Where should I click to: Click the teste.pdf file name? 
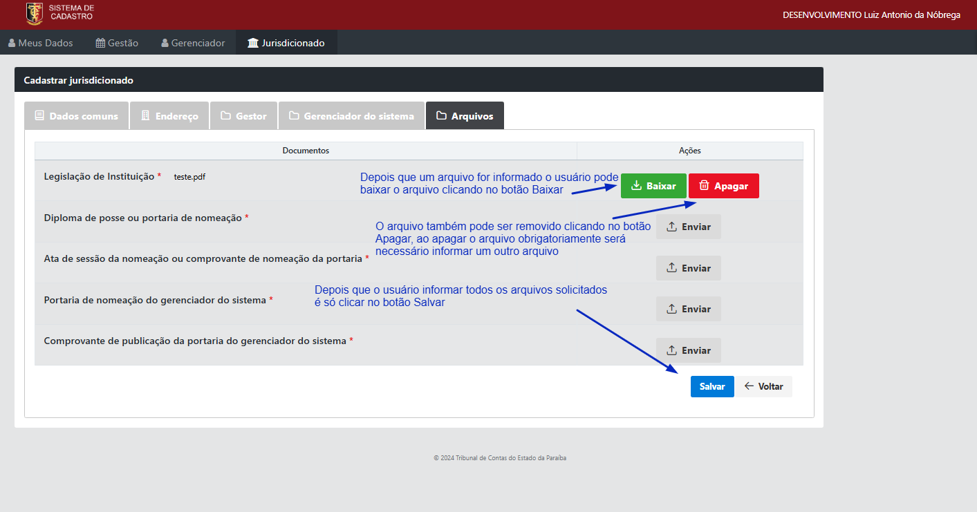[189, 177]
